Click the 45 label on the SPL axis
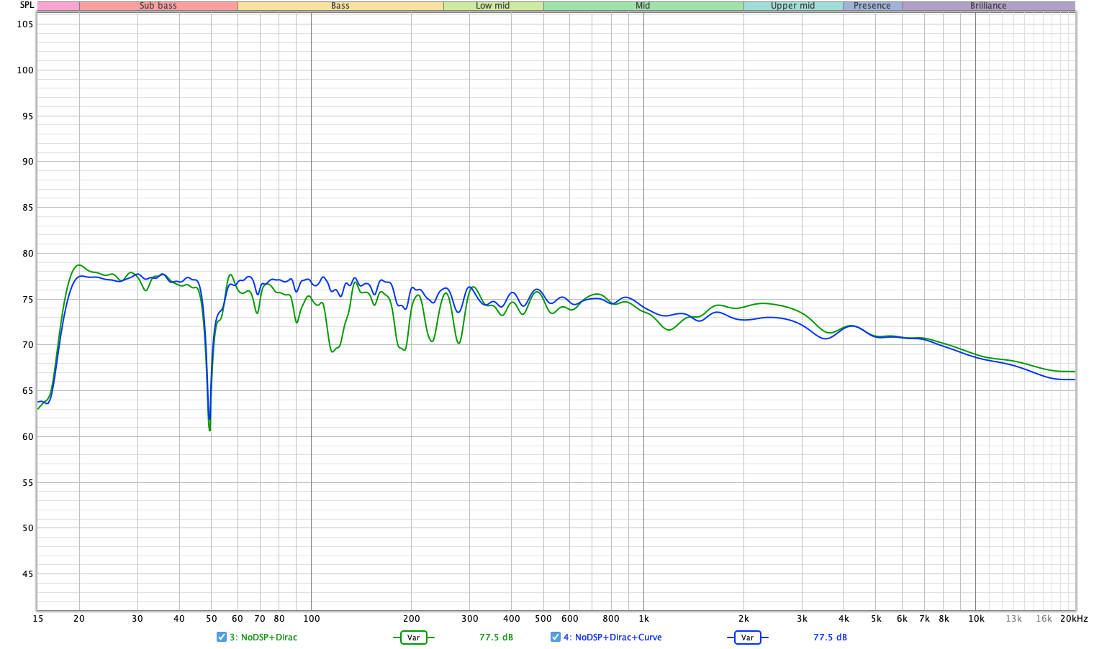The image size is (1094, 649). click(27, 574)
